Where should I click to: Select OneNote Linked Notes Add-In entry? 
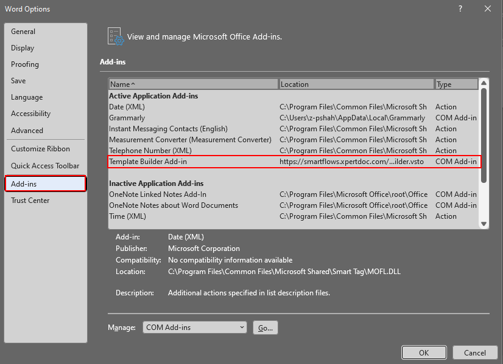coord(158,194)
